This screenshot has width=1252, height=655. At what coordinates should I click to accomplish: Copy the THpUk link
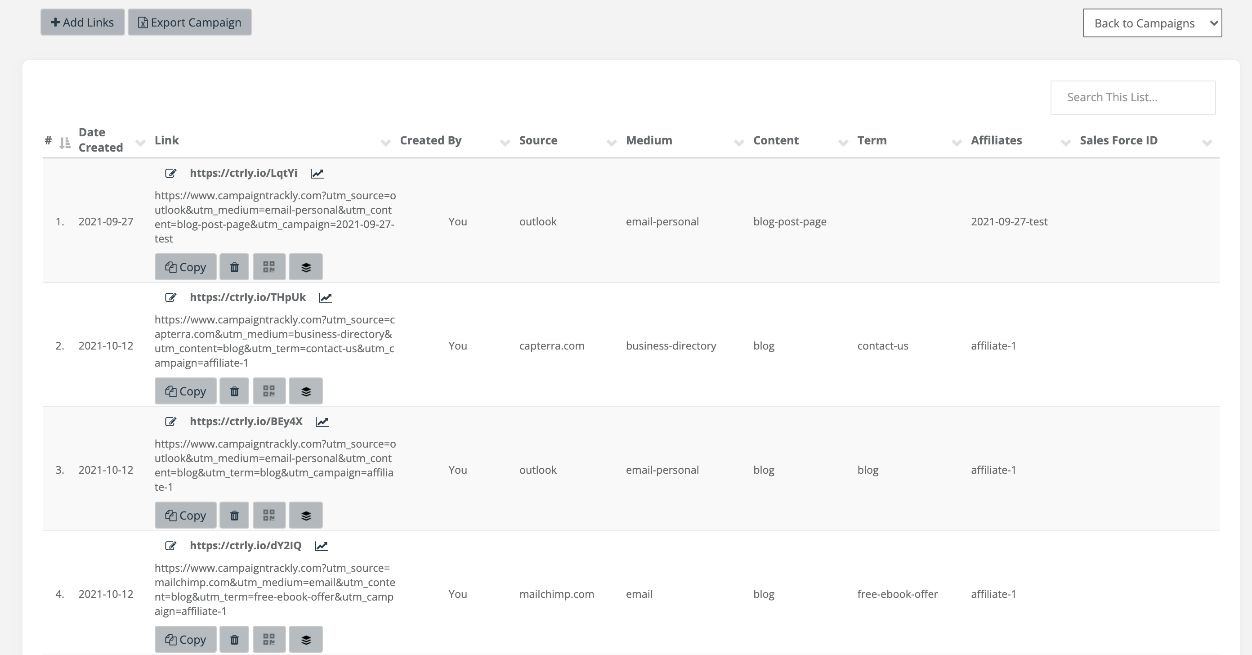(x=186, y=391)
